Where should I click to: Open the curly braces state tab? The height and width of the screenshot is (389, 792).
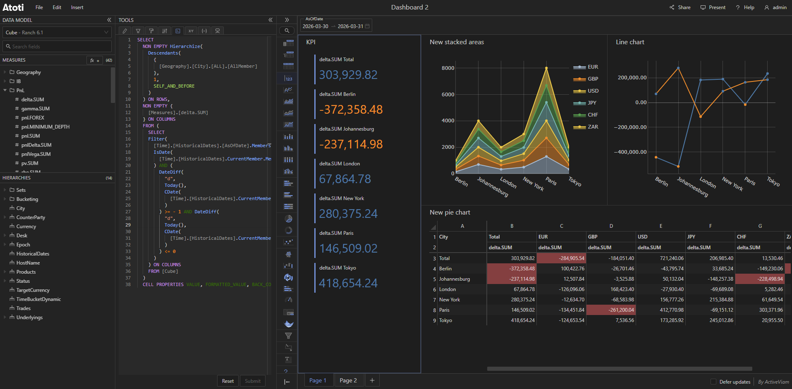[204, 31]
